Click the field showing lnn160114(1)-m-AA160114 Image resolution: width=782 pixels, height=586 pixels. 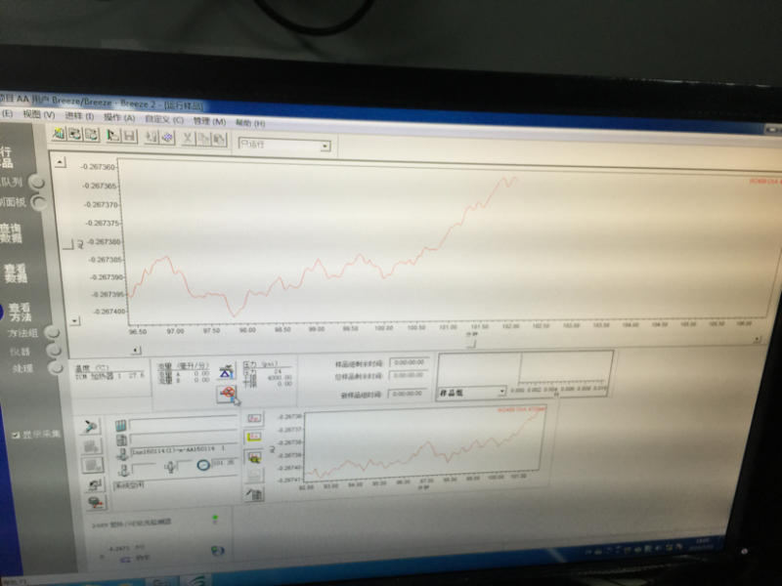(183, 450)
